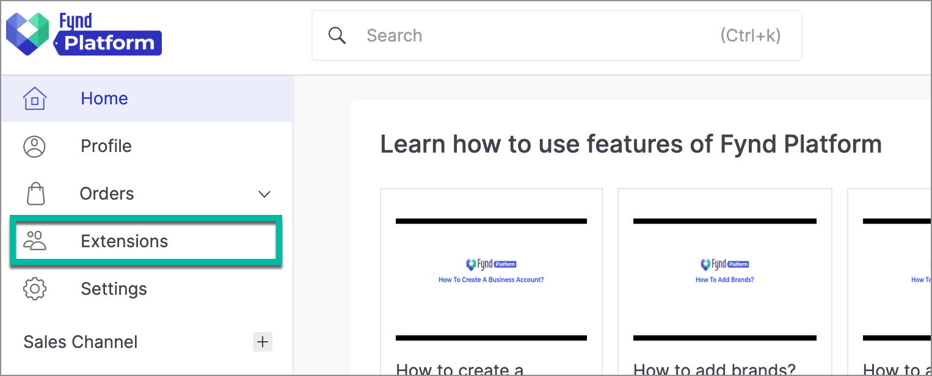This screenshot has height=376, width=932.
Task: Click the Sales Channel heading
Action: pos(81,342)
